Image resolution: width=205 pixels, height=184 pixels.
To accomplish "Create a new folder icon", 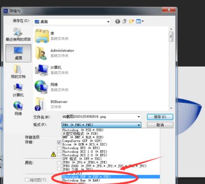I will 131,21.
